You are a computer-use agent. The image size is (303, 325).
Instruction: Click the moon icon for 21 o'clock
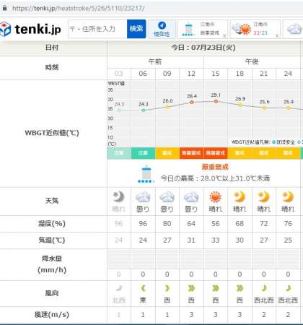tap(264, 197)
